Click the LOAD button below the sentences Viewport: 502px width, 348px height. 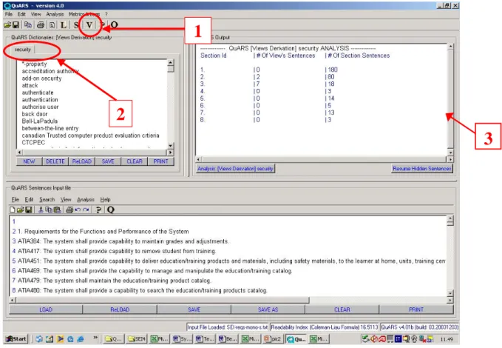[x=46, y=309]
